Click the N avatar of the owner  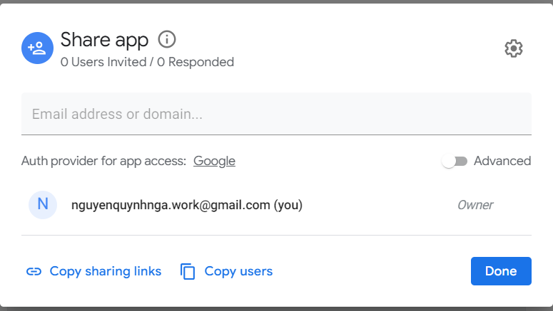43,205
